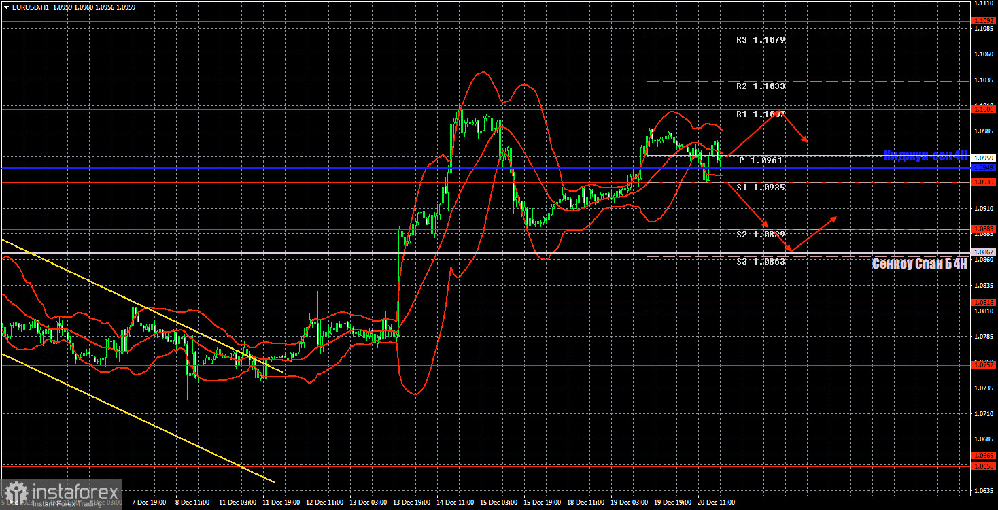Click the current price 1.0959 axis tag
Viewport: 998px width, 510px height.
(x=984, y=158)
